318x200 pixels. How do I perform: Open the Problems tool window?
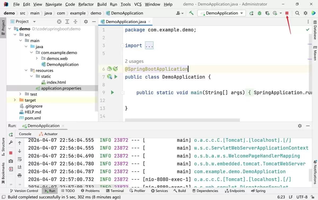90,190
